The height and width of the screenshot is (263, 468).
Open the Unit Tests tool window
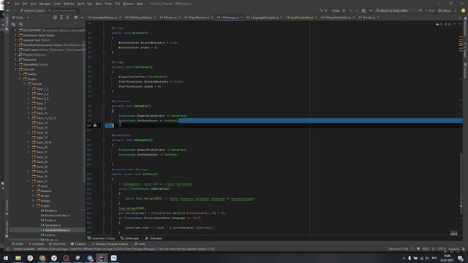point(57,244)
